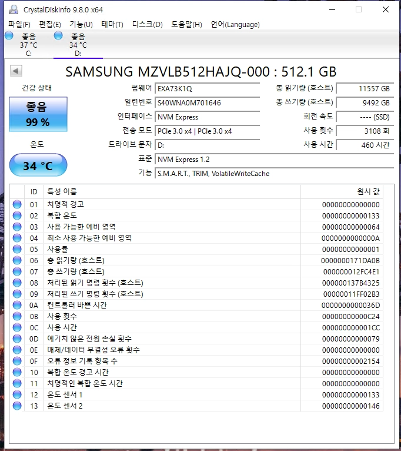The width and height of the screenshot is (401, 451).
Task: Click the CrystalDiskInfo app icon in the title bar
Action: tap(14, 9)
